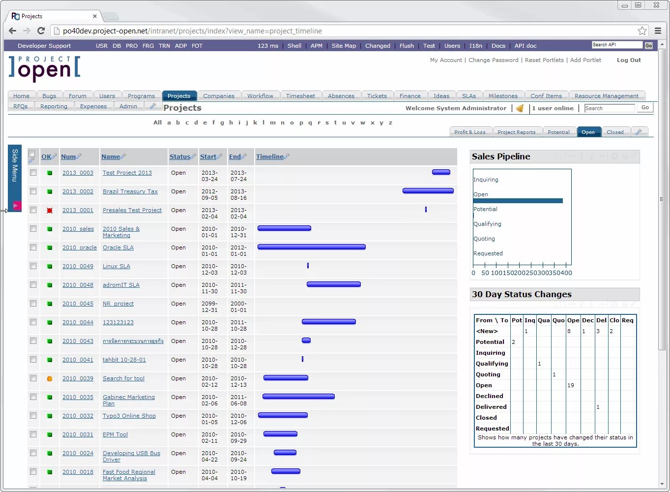The image size is (670, 492).
Task: Open the Profit & Loss tab
Action: coord(470,132)
